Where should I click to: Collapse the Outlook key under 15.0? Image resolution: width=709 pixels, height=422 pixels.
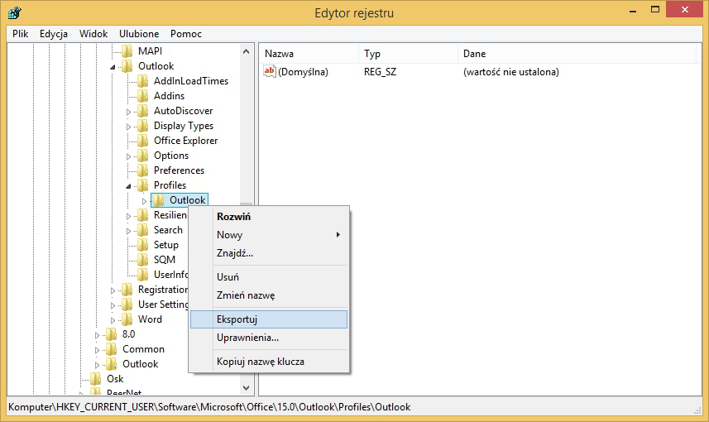tap(113, 67)
